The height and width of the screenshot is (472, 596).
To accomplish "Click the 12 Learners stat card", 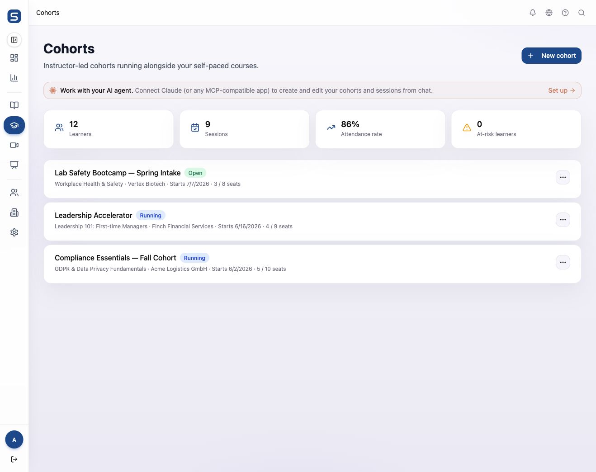I will coord(109,129).
